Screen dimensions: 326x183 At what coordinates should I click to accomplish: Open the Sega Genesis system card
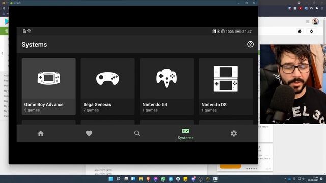(x=107, y=87)
